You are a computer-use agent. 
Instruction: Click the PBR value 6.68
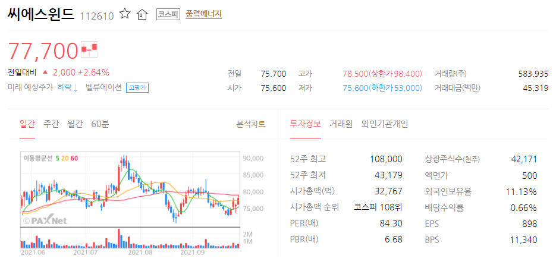point(394,239)
